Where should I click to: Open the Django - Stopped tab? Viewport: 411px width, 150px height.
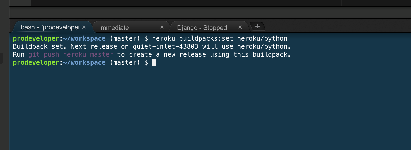click(202, 28)
